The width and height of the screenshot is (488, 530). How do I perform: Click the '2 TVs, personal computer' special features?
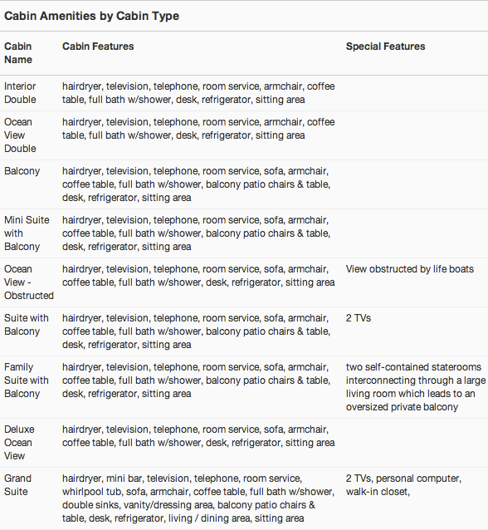pos(403,485)
